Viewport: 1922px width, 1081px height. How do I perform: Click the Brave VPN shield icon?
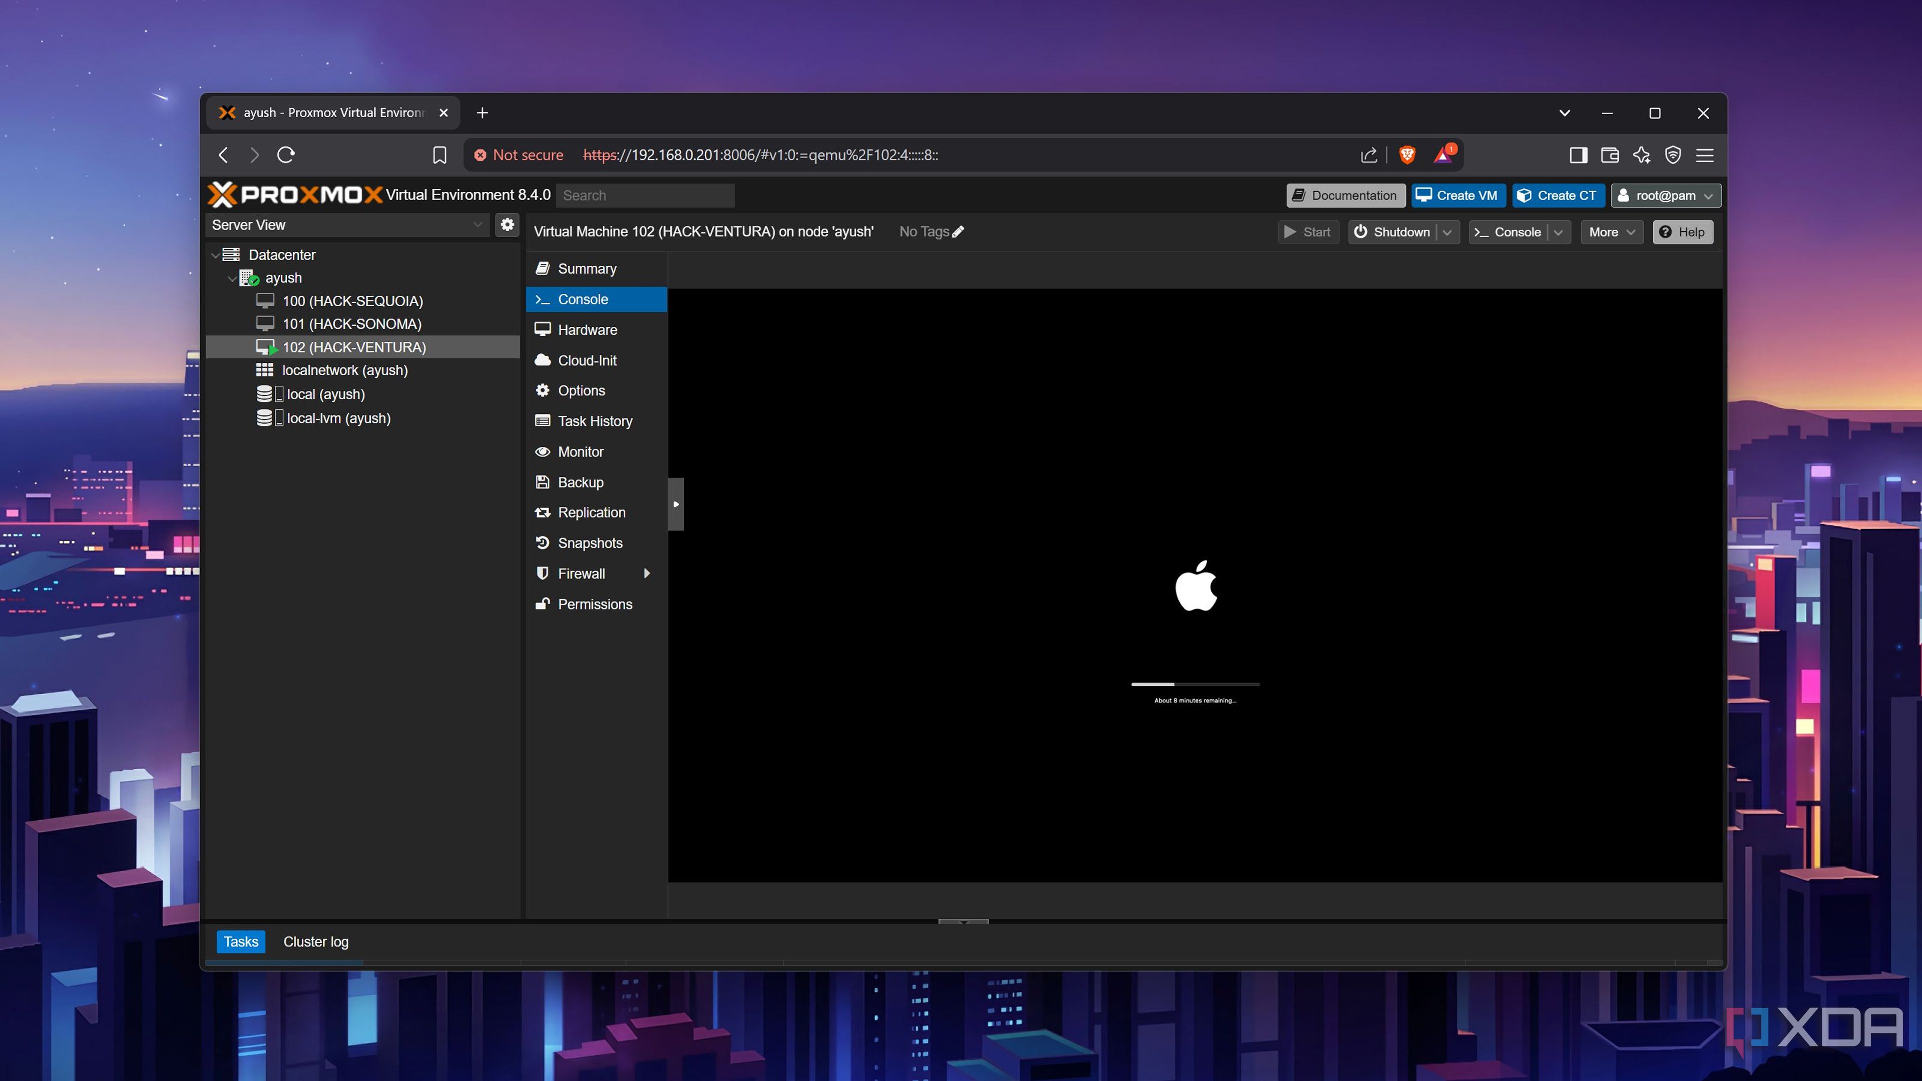pyautogui.click(x=1673, y=155)
